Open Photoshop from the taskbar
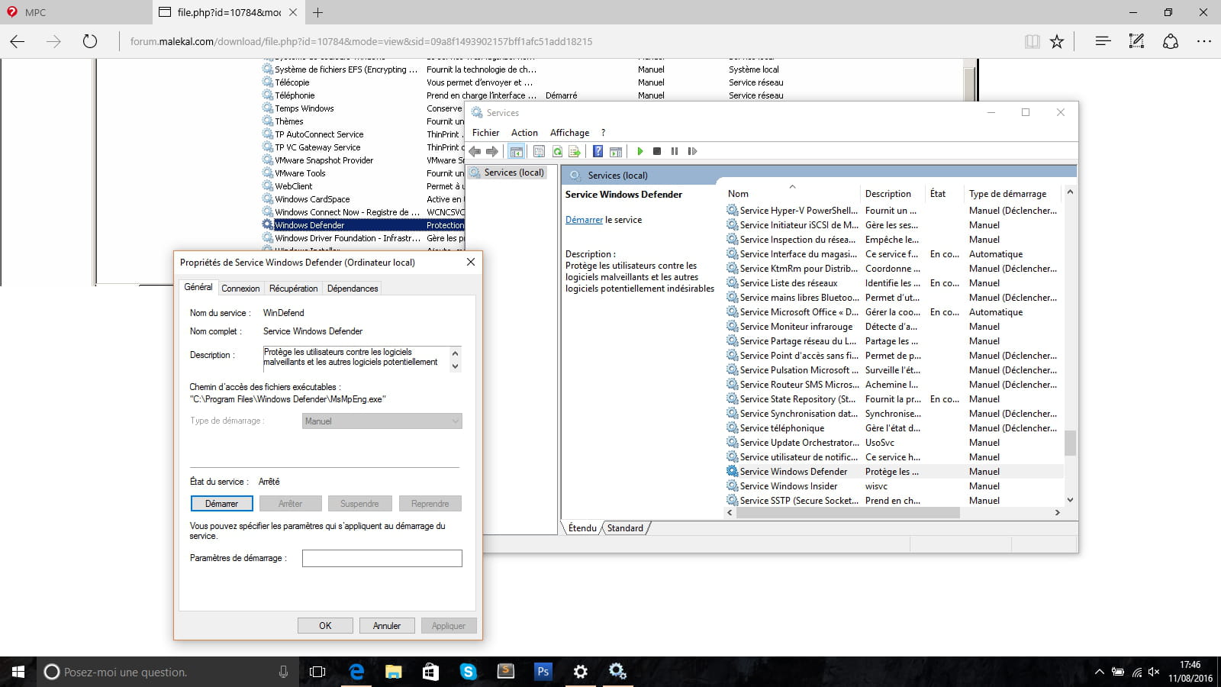Image resolution: width=1221 pixels, height=687 pixels. 543,672
